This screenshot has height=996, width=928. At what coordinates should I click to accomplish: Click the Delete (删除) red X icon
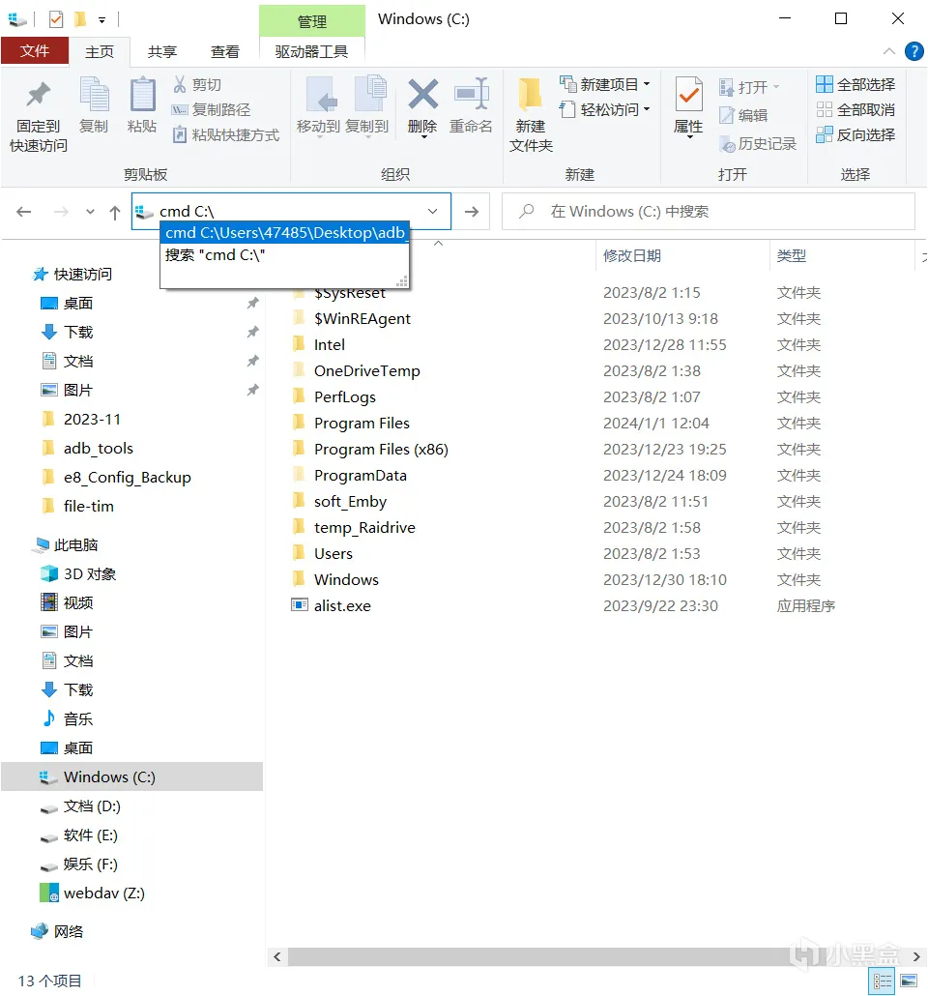pos(423,94)
